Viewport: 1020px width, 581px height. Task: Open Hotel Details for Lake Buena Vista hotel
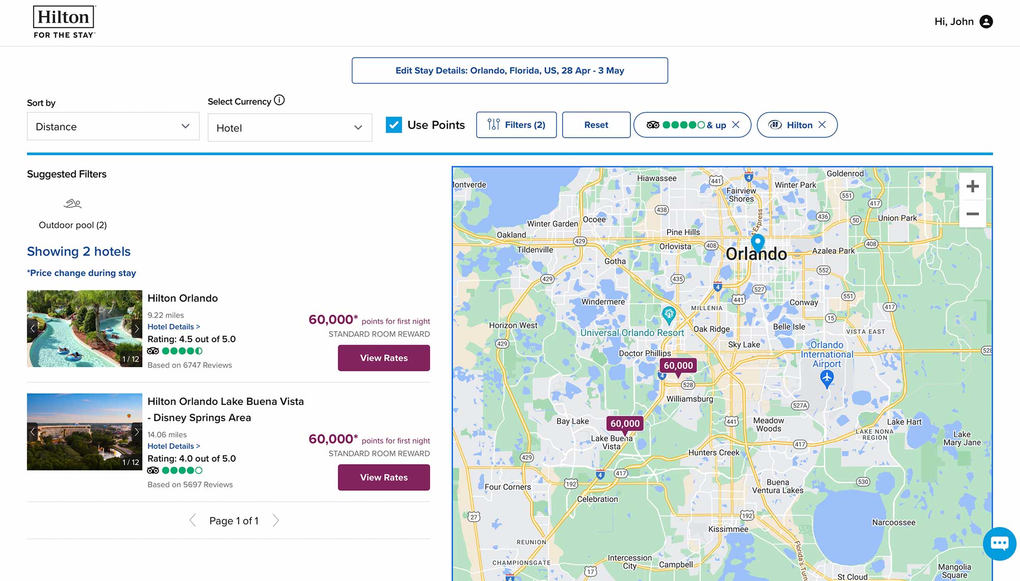[173, 445]
